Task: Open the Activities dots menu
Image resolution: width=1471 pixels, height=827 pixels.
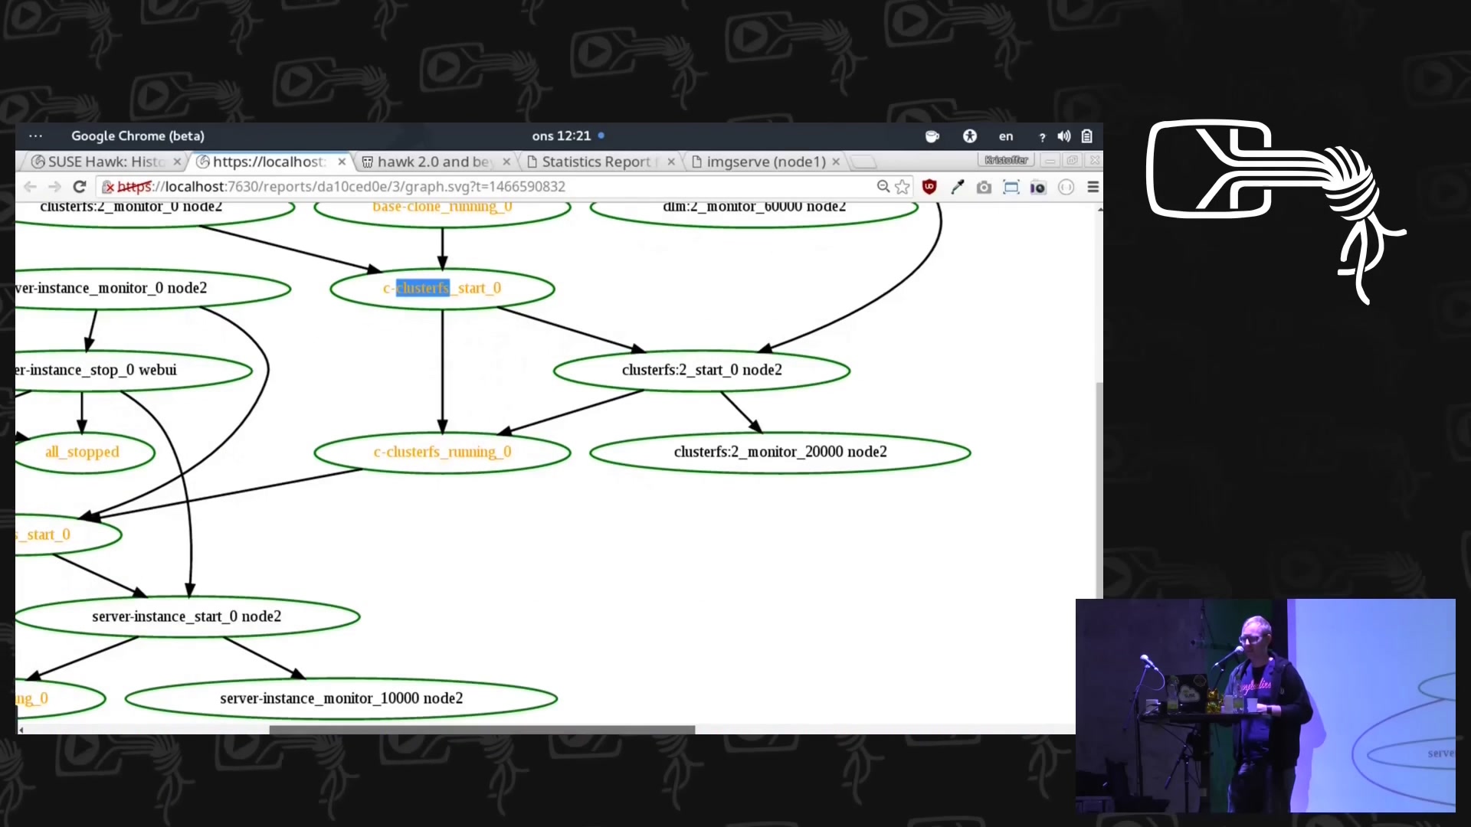Action: [x=35, y=136]
